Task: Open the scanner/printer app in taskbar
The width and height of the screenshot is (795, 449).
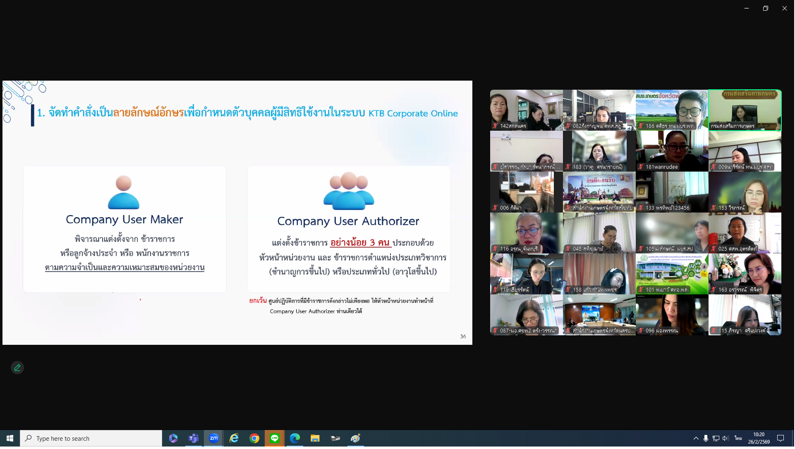Action: pos(335,438)
